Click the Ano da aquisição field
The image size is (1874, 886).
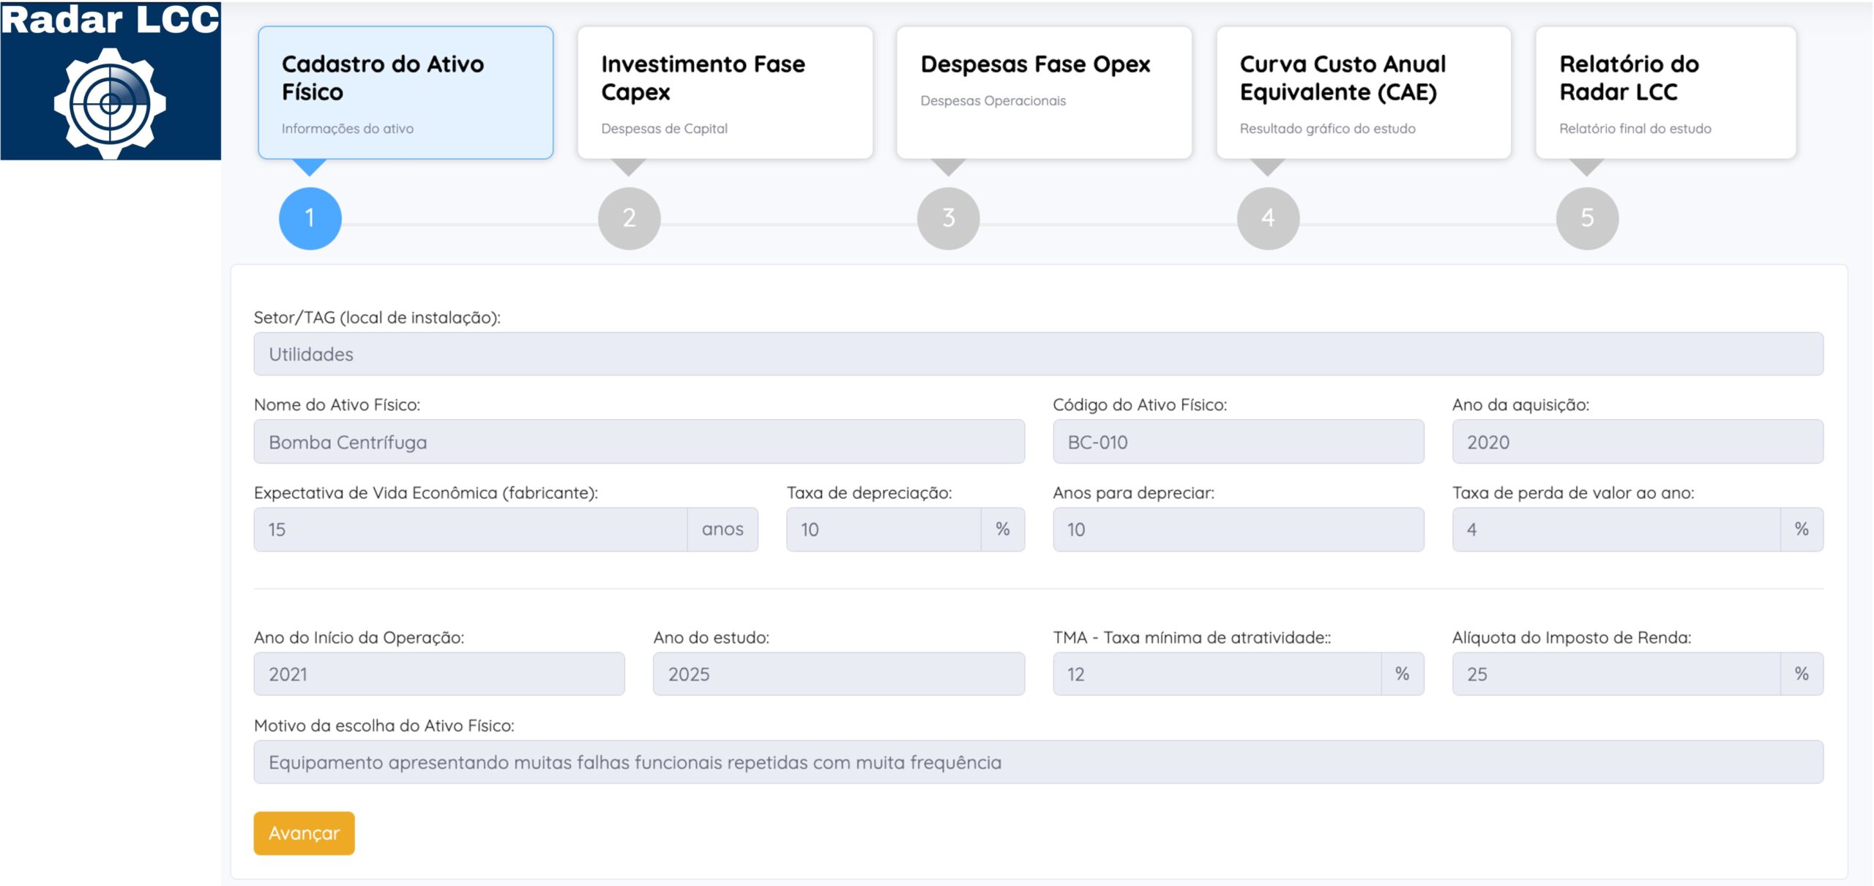pyautogui.click(x=1638, y=442)
